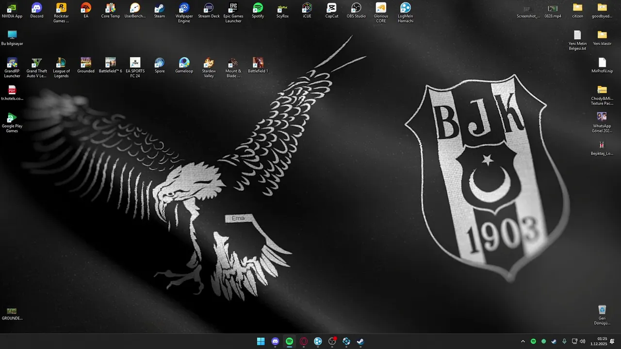Image resolution: width=621 pixels, height=349 pixels.
Task: Select the Steam desktop shortcut
Action: 160,11
